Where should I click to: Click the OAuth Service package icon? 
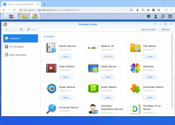51,48
